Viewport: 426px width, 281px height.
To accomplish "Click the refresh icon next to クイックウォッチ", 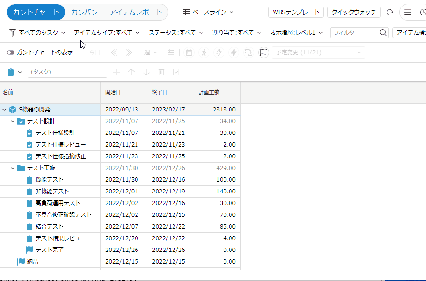I will click(390, 12).
